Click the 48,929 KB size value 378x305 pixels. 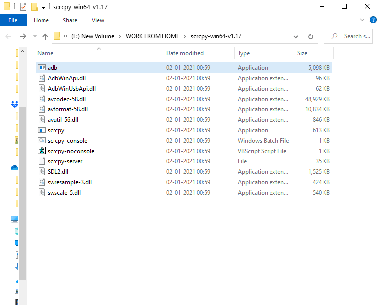point(317,99)
